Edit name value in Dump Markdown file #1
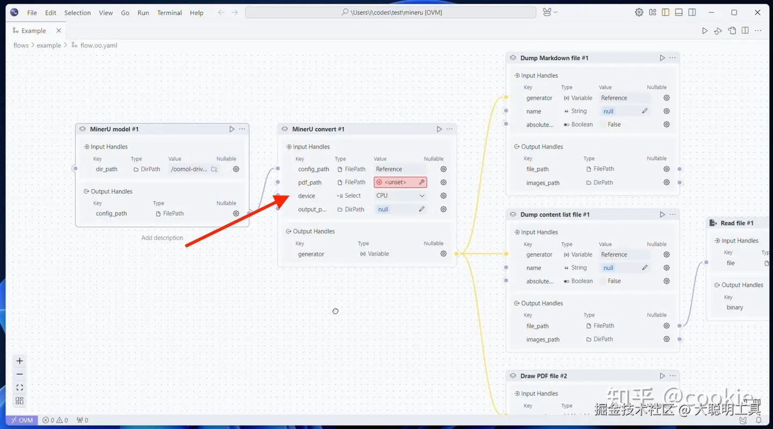This screenshot has height=429, width=773. (x=645, y=111)
